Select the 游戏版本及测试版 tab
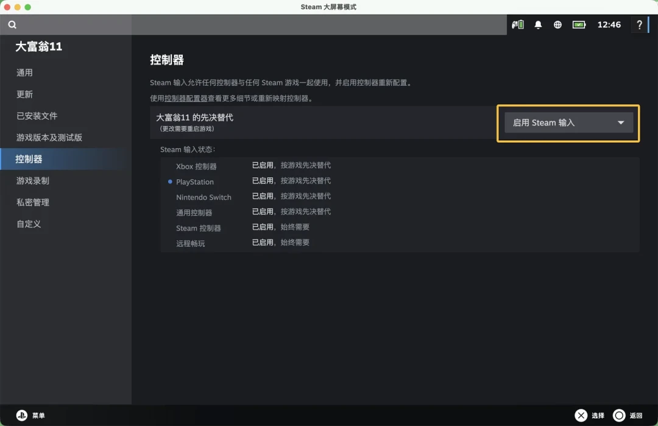658x426 pixels. [x=49, y=138]
